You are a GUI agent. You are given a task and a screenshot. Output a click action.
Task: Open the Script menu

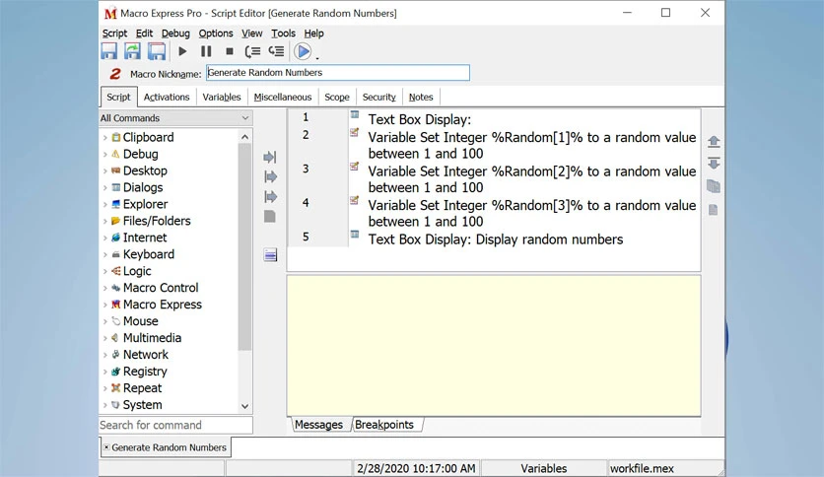tap(114, 34)
